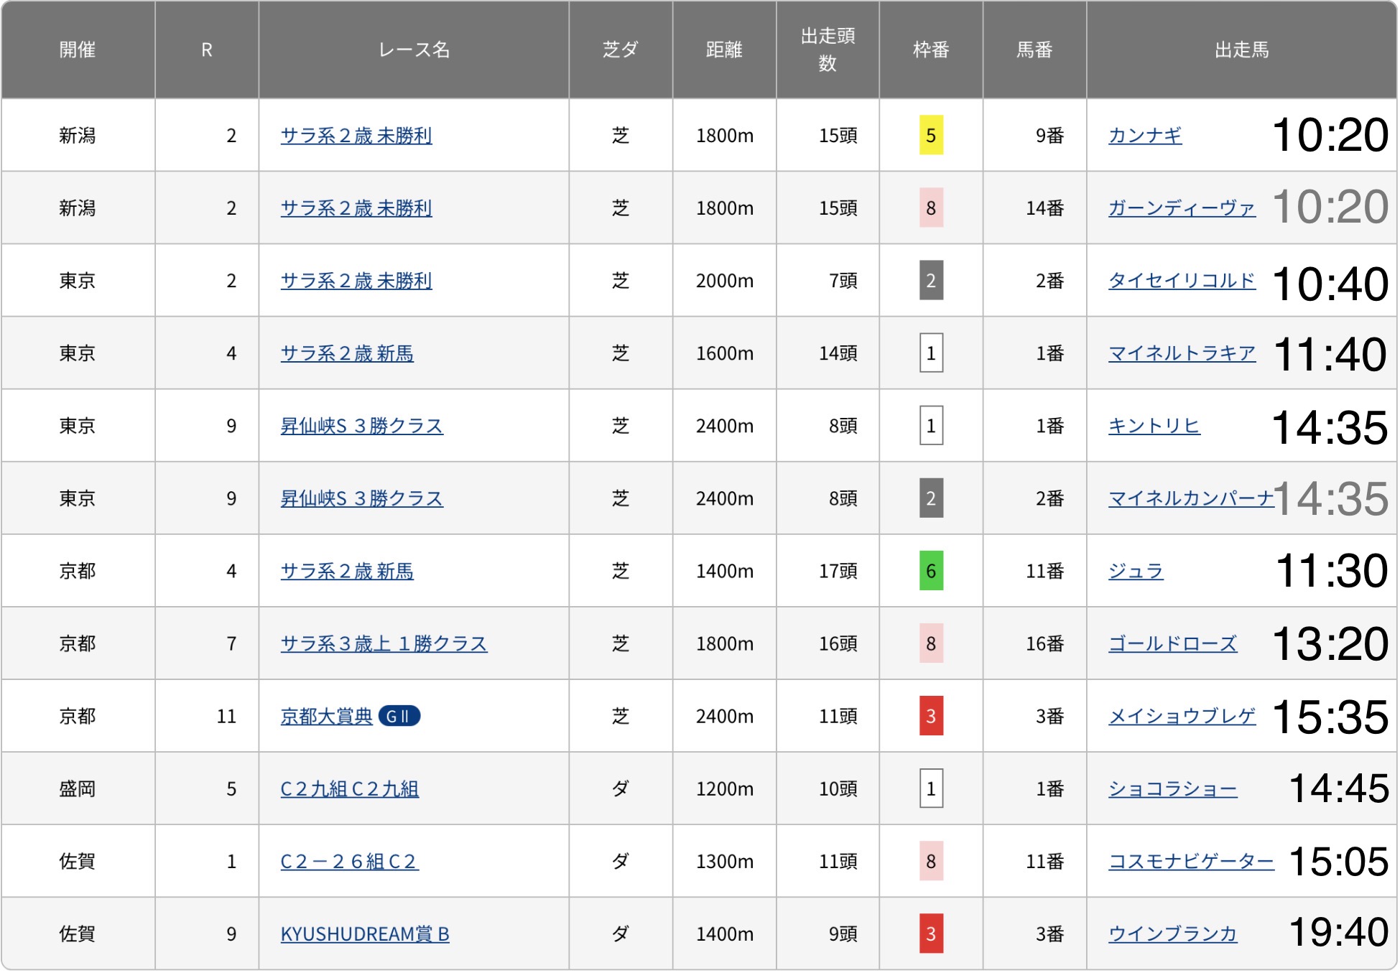Screen dimensions: 1400x973
Task: Click red frame 3 badge in Kyoto row
Action: (x=931, y=716)
